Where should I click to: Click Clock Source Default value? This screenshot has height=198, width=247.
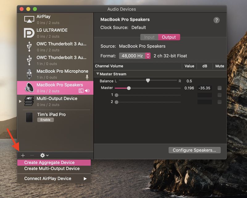coord(139,28)
